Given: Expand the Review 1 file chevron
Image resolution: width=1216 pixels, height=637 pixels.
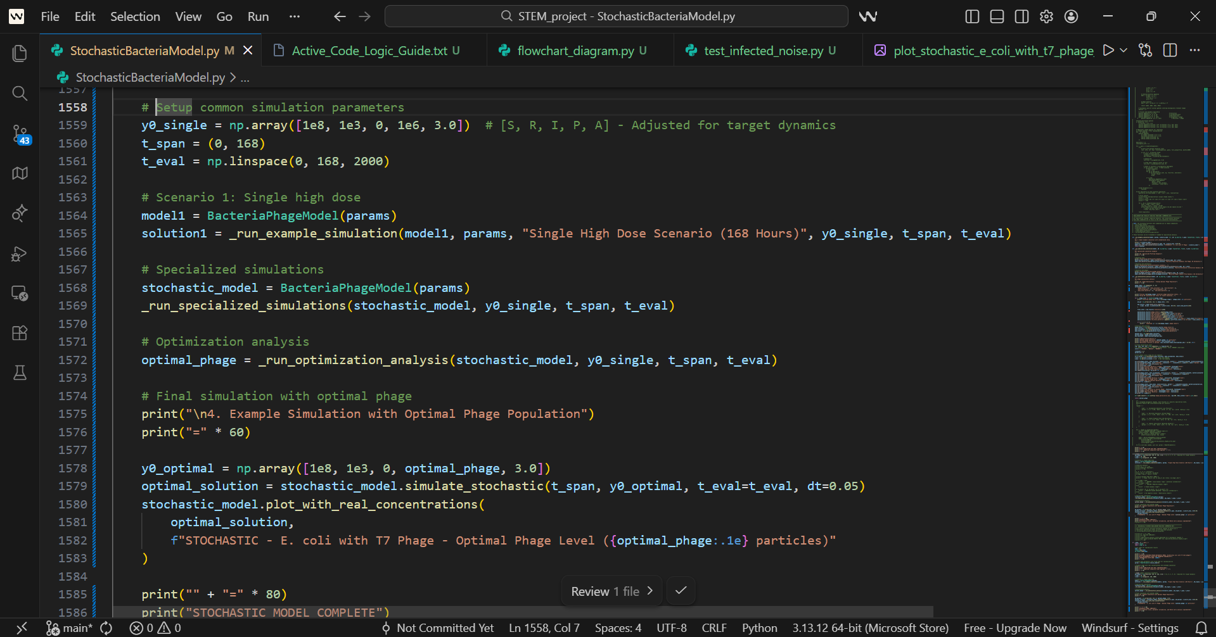Looking at the screenshot, I should (650, 591).
